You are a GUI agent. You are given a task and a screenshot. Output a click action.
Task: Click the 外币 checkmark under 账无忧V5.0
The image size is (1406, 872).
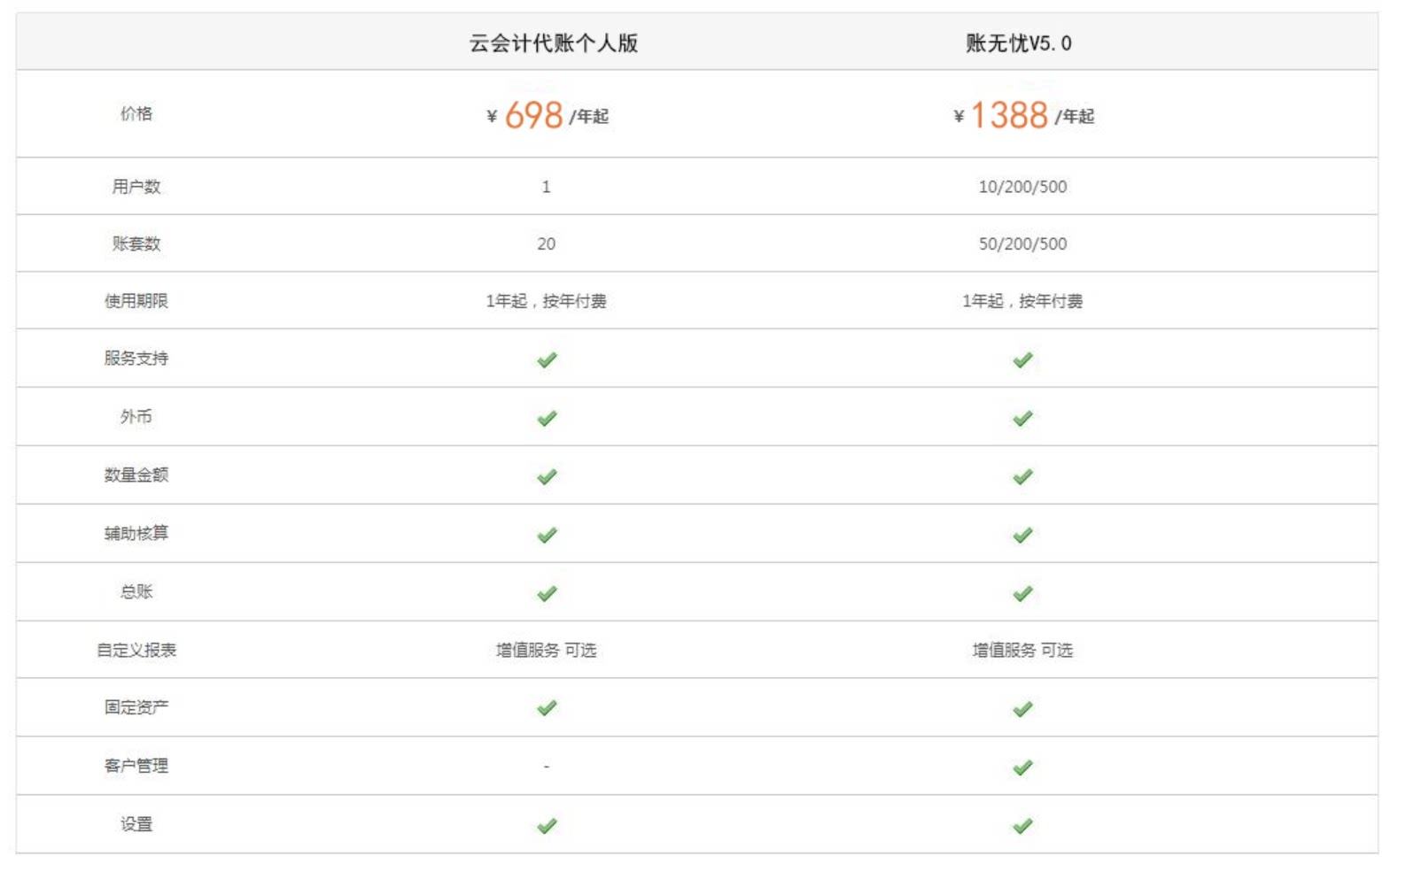click(1022, 418)
